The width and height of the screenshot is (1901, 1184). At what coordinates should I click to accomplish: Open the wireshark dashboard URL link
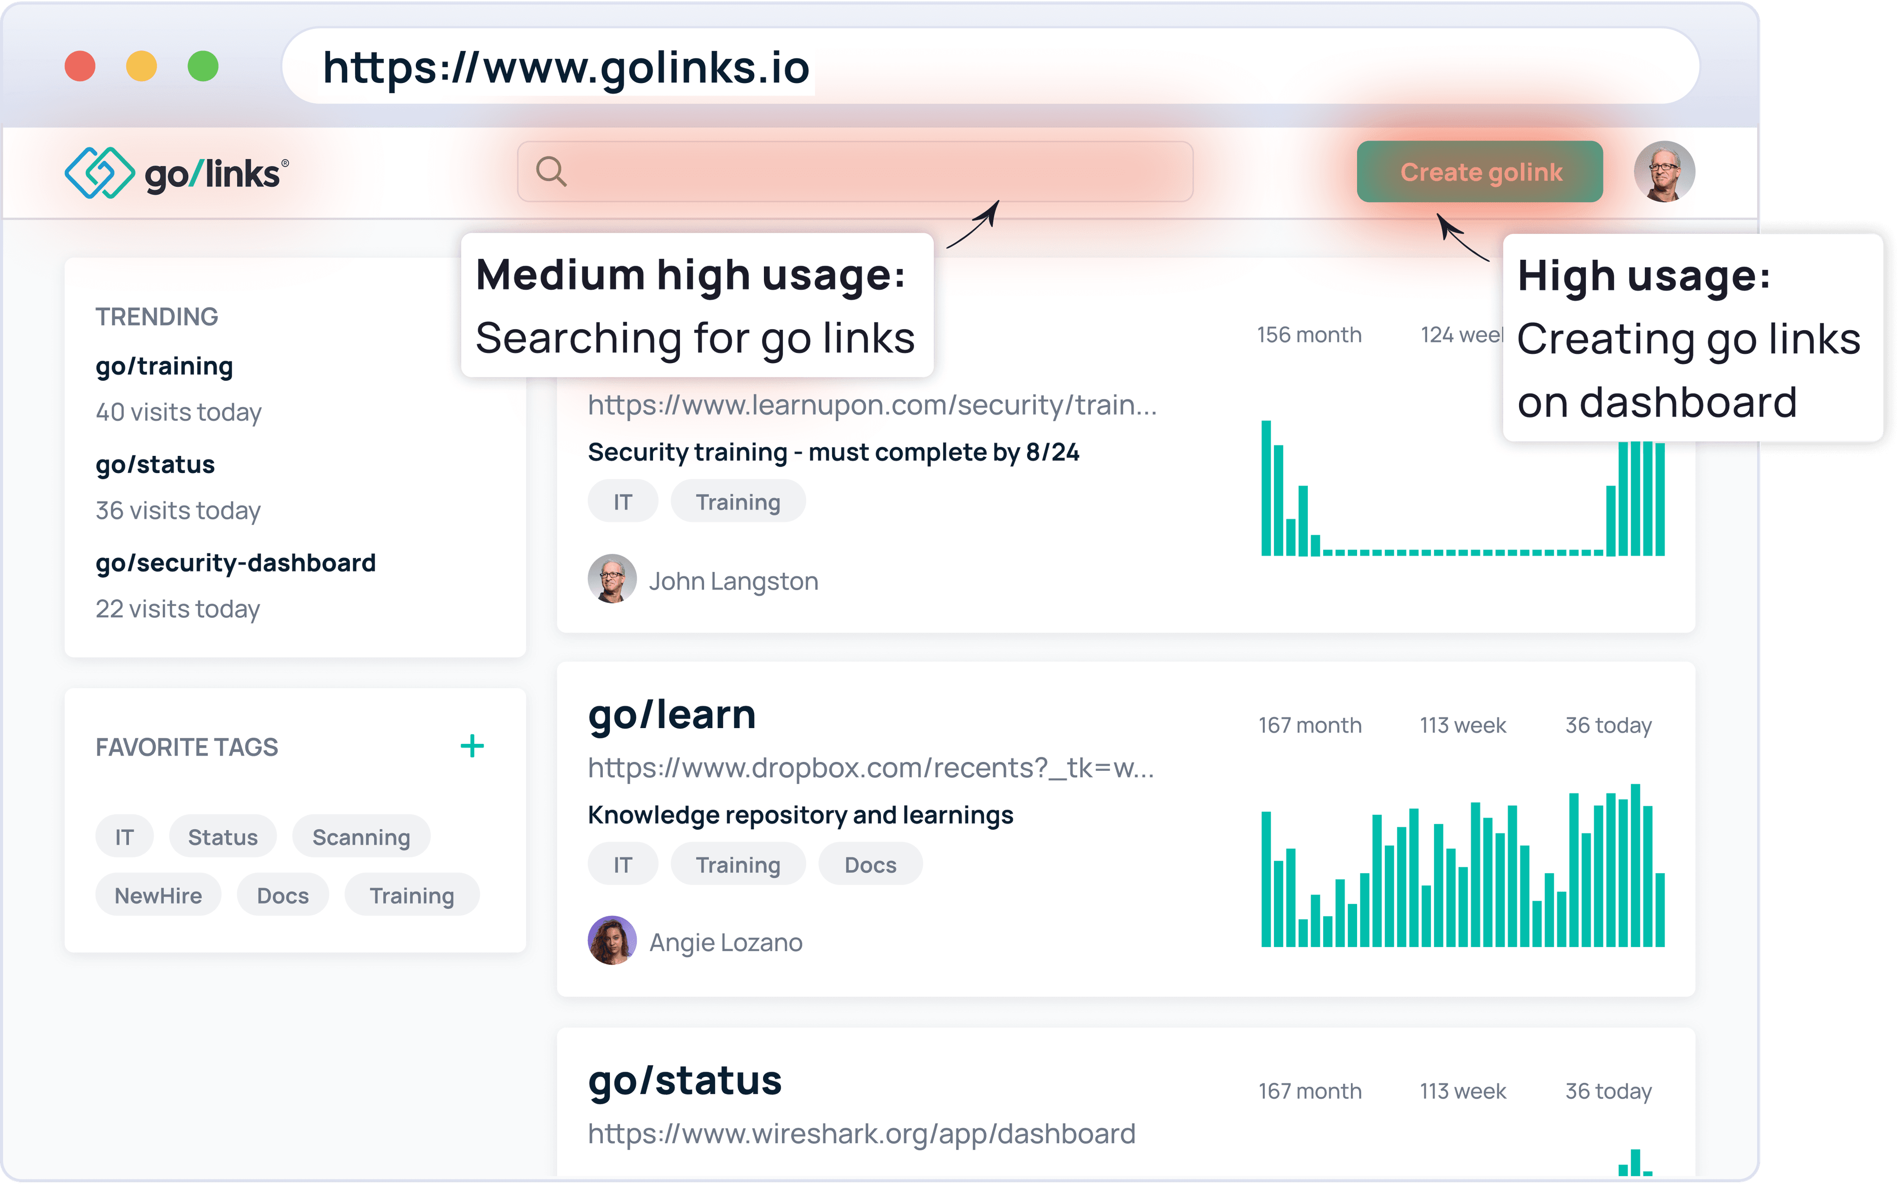pos(860,1133)
